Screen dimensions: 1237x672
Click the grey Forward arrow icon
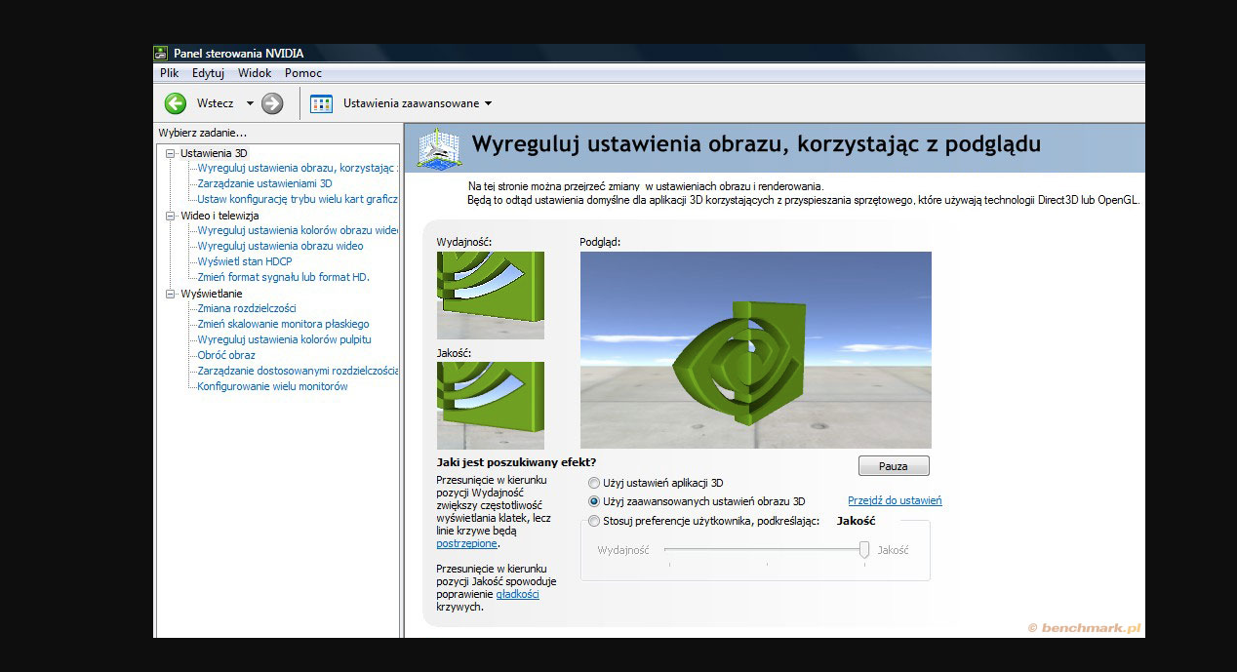(272, 103)
